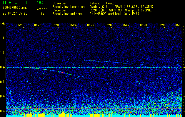
Task: Click the 0525 time marker
Action: tap(91, 25)
